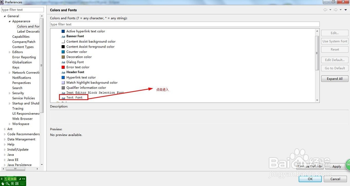
Task: Expand the Security tree node
Action: point(9,93)
